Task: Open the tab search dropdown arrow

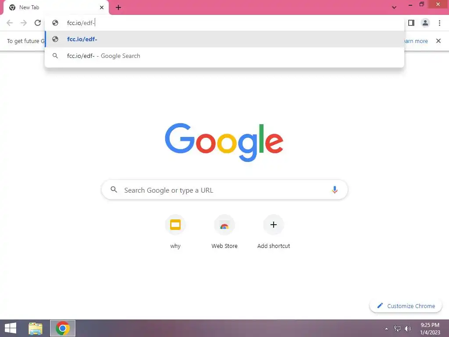Action: pos(394,7)
